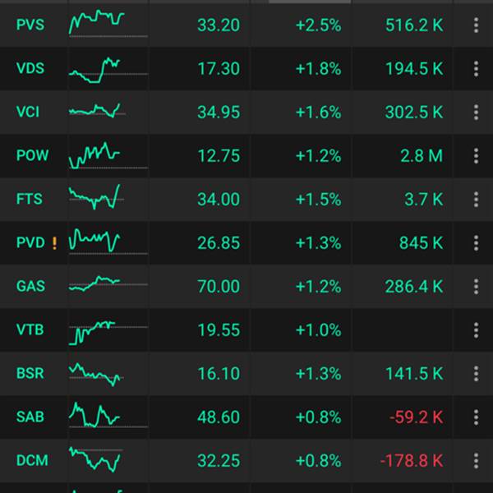Screen dimensions: 493x493
Task: Click POW percent change +1.2%
Action: (318, 156)
